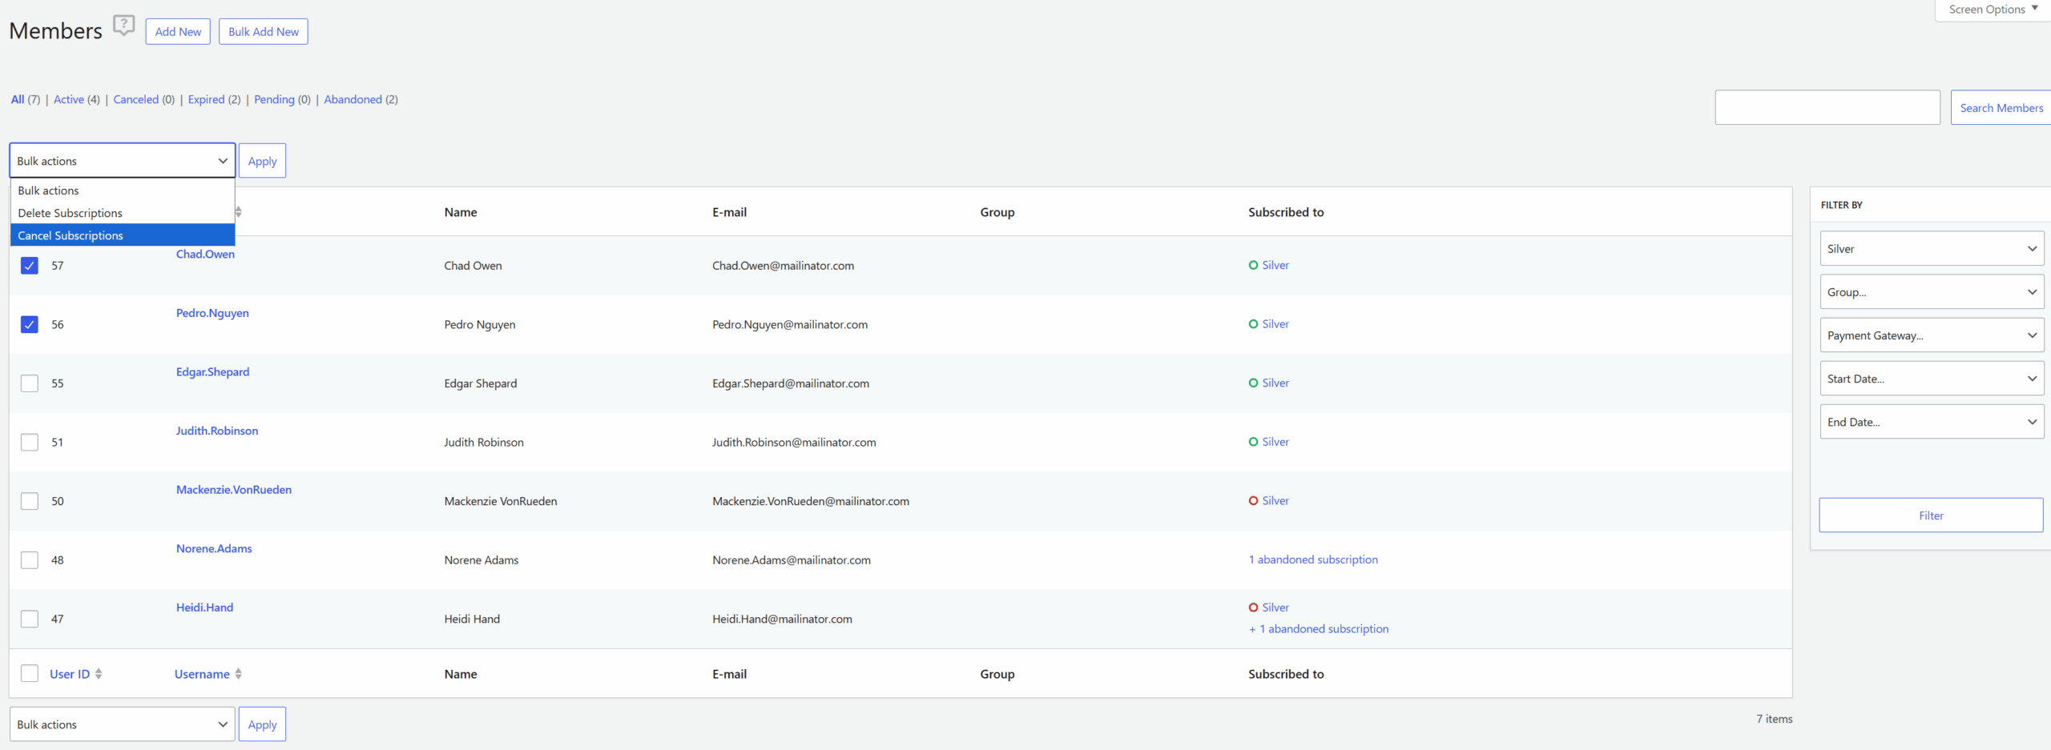Switch to the Active members view

[69, 99]
